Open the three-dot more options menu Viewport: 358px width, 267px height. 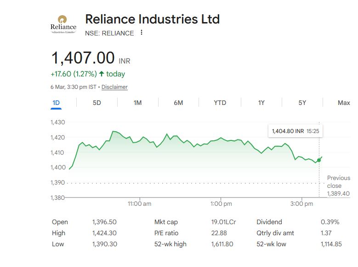(142, 33)
